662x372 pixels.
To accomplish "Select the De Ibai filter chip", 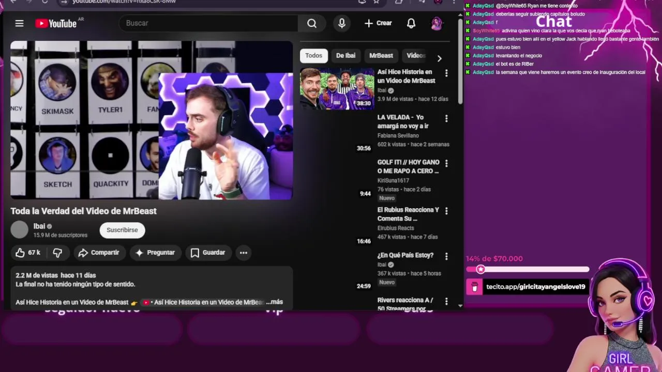I will click(x=345, y=56).
